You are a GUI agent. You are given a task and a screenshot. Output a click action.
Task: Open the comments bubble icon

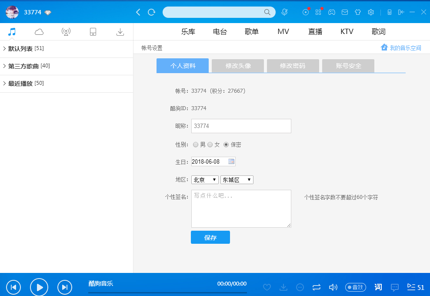395,287
